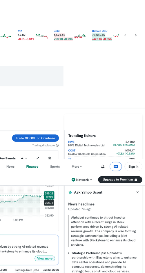Open the Network dropdown

click(82, 180)
